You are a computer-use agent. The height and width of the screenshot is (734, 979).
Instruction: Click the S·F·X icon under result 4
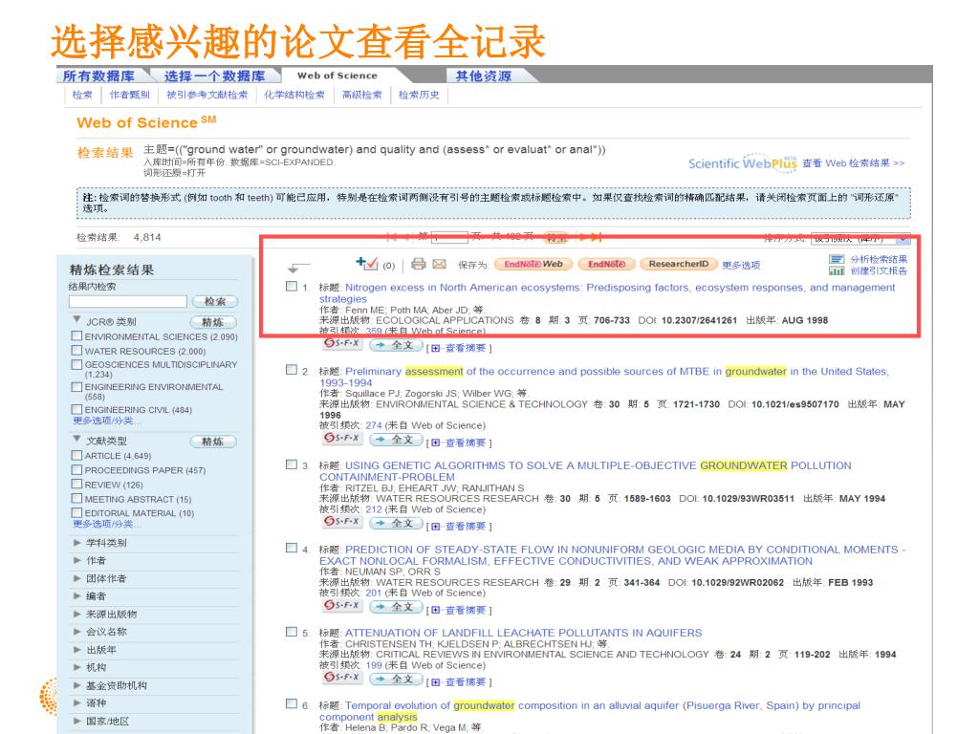click(x=341, y=605)
